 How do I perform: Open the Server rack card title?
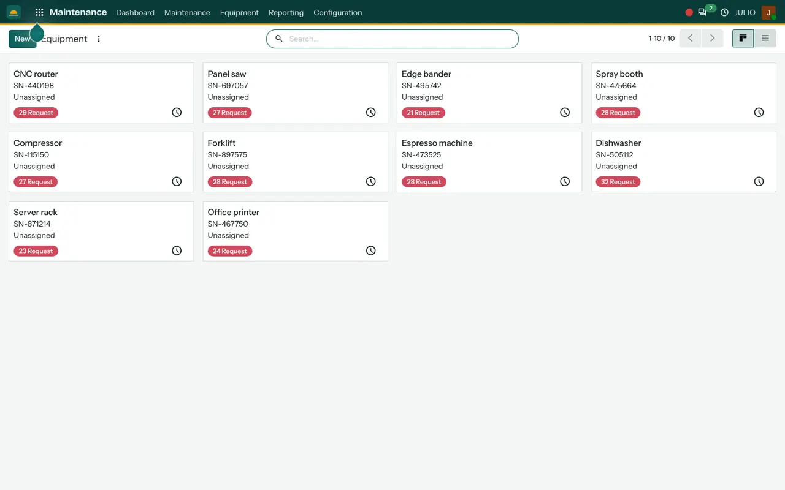[36, 212]
